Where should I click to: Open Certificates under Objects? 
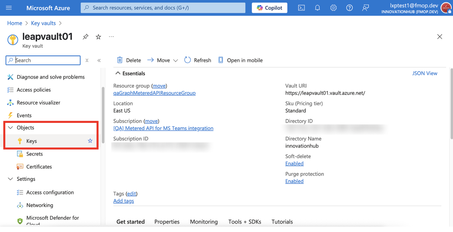39,167
